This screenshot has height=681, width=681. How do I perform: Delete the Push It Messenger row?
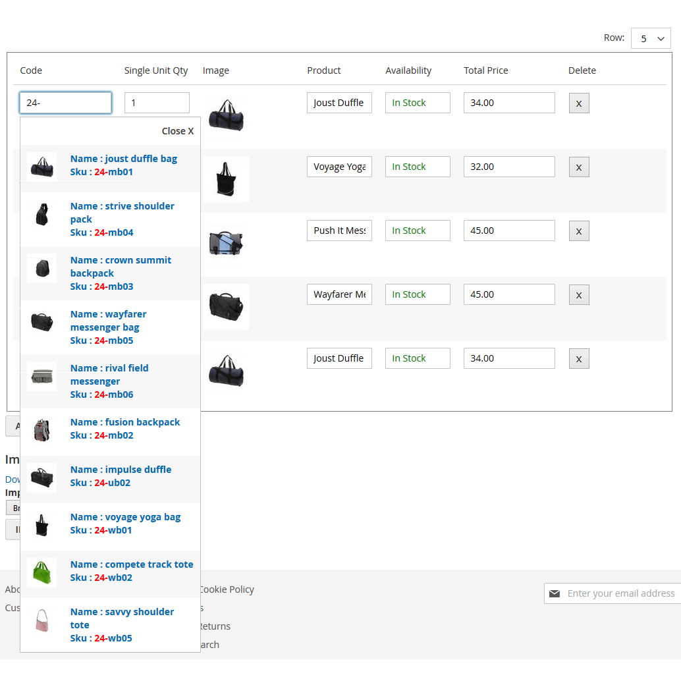(579, 231)
